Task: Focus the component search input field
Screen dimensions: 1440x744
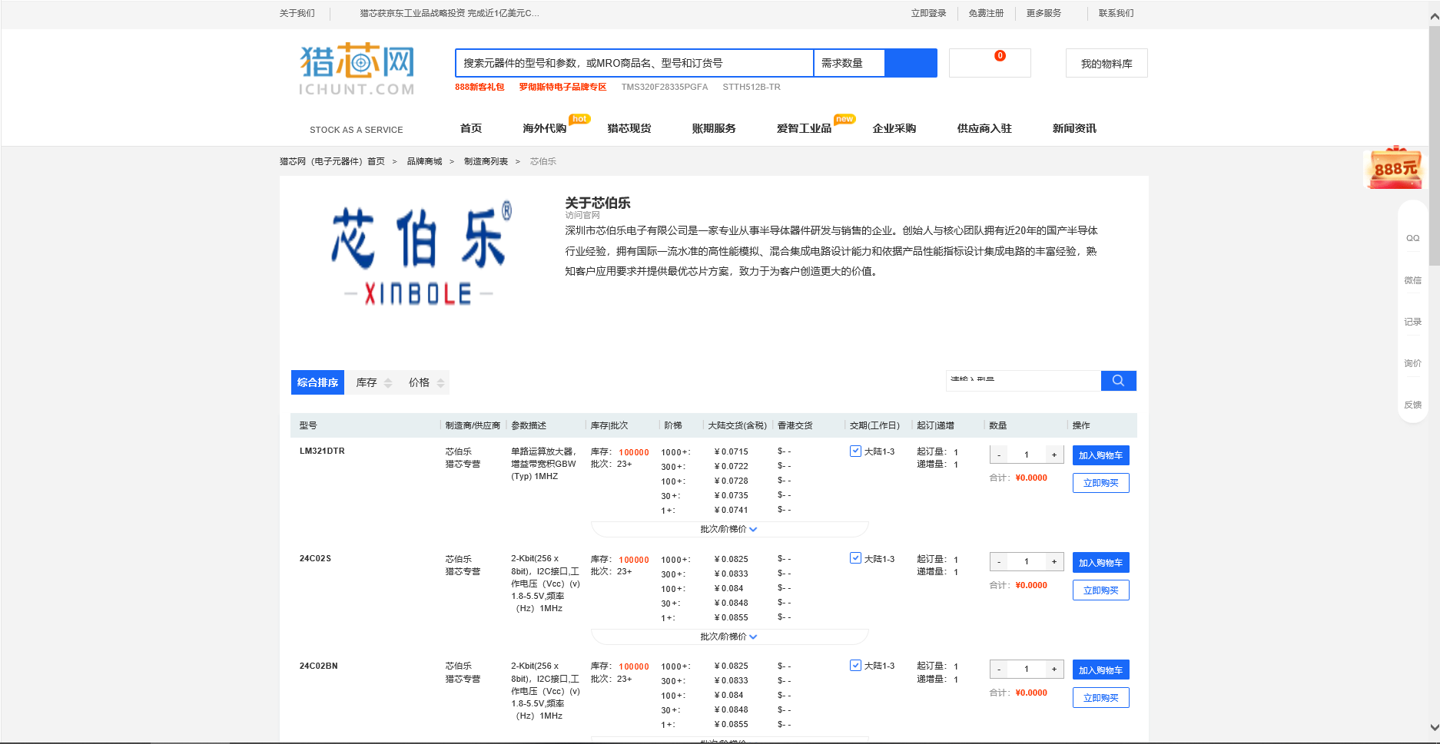Action: click(x=634, y=63)
